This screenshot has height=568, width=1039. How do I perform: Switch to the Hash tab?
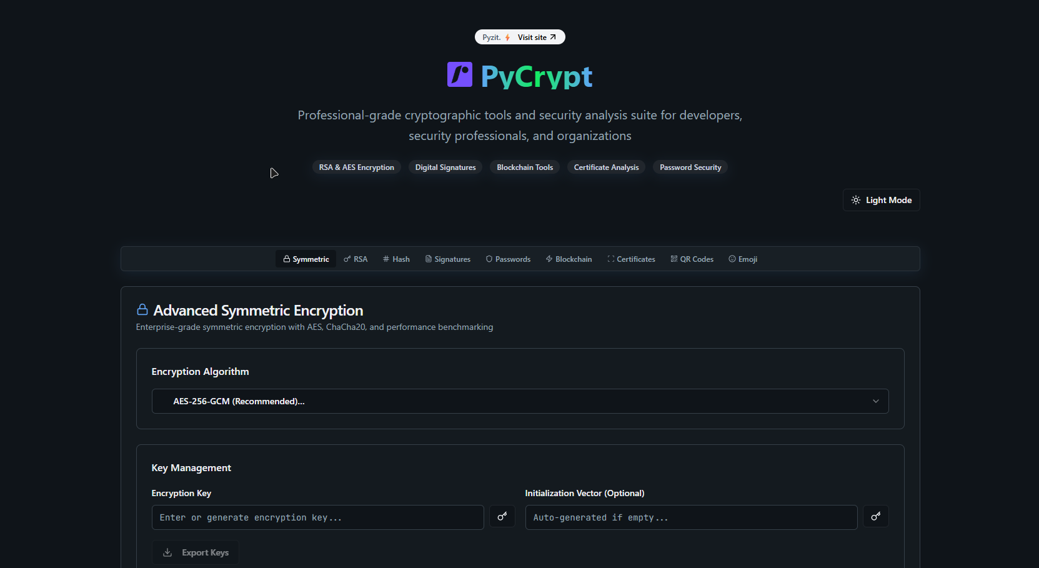[396, 259]
